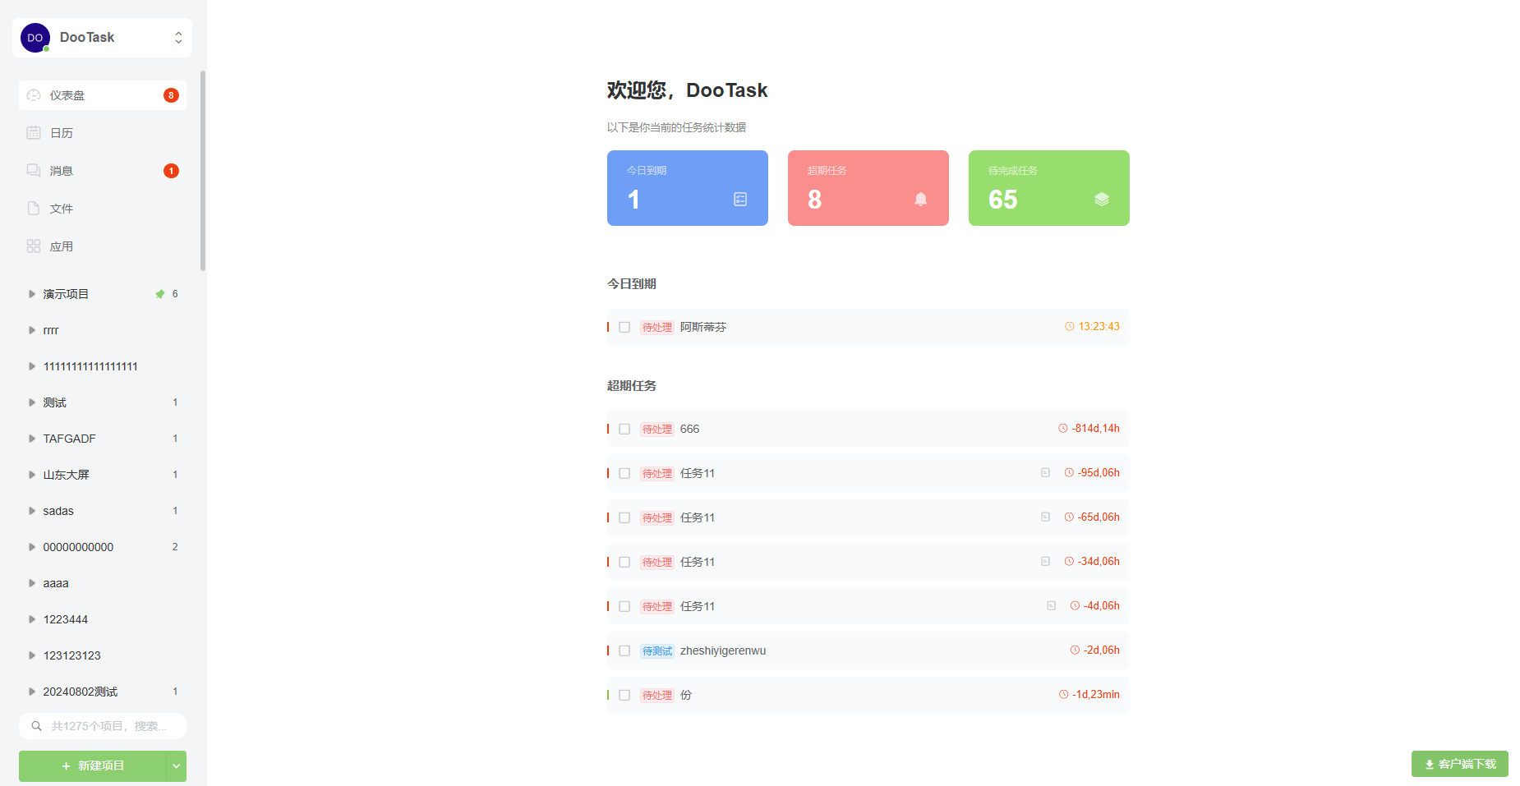The image size is (1520, 786).
Task: Select the 123123123 project
Action: 103,655
